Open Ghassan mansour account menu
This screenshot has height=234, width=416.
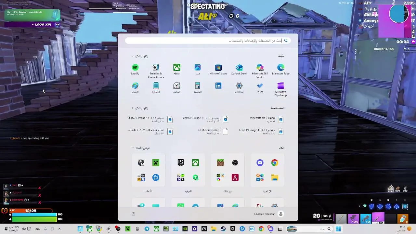(x=269, y=214)
